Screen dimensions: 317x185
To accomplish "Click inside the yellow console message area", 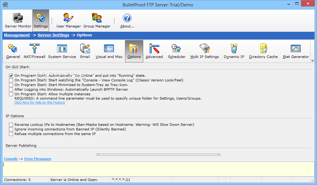I will point(158,169).
